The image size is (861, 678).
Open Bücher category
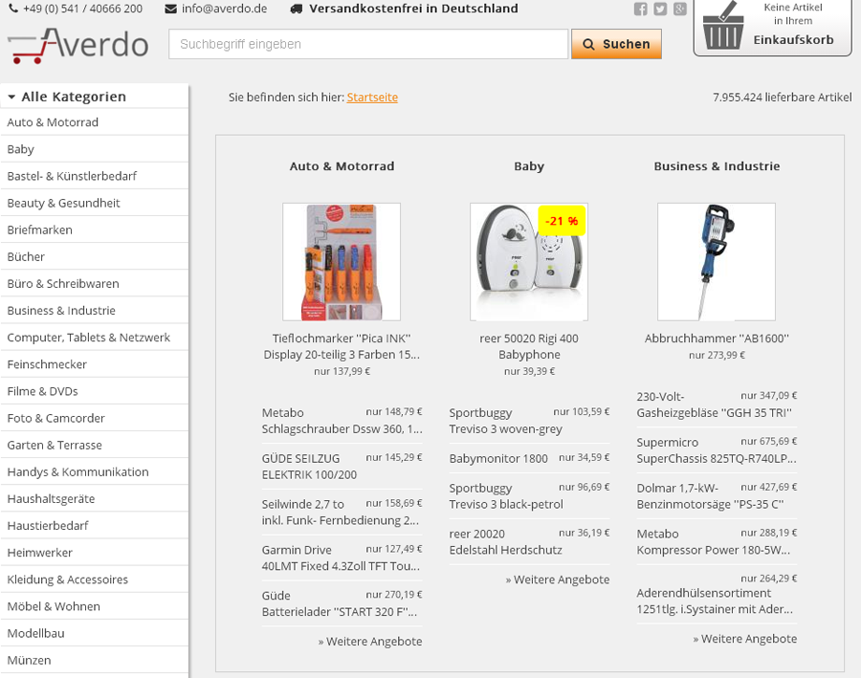coord(95,257)
